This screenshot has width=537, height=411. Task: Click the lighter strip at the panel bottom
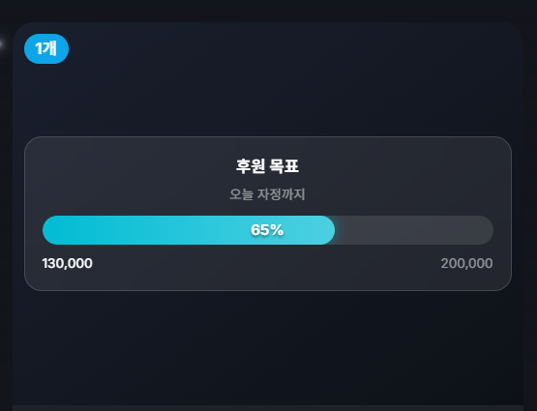(x=267, y=408)
